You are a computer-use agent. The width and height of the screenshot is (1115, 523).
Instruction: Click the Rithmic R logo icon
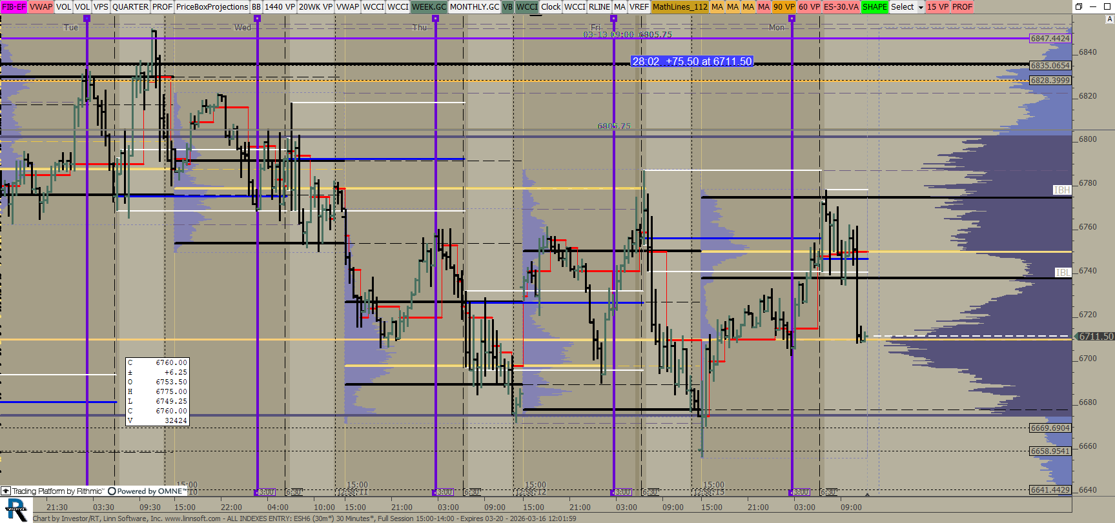(16, 509)
